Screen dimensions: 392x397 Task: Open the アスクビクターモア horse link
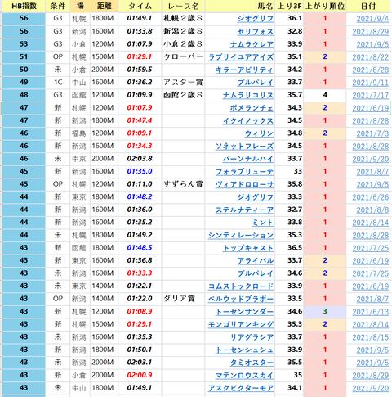[x=241, y=388]
